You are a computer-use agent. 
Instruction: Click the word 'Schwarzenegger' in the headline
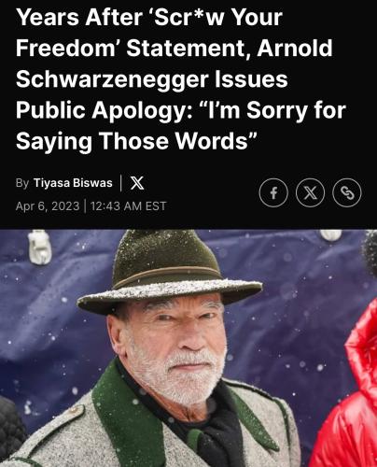point(112,79)
